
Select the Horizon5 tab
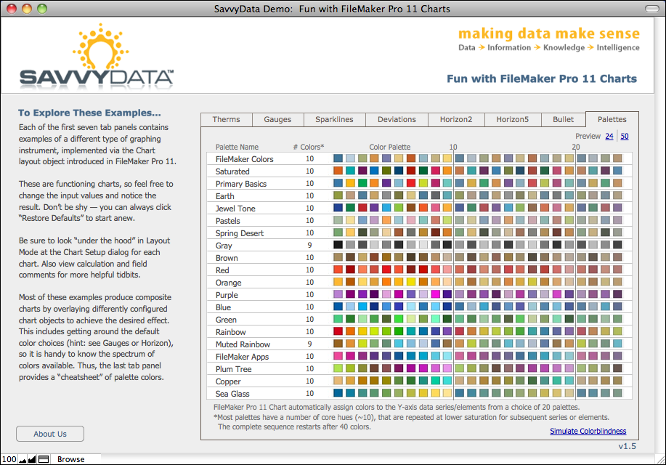click(513, 119)
